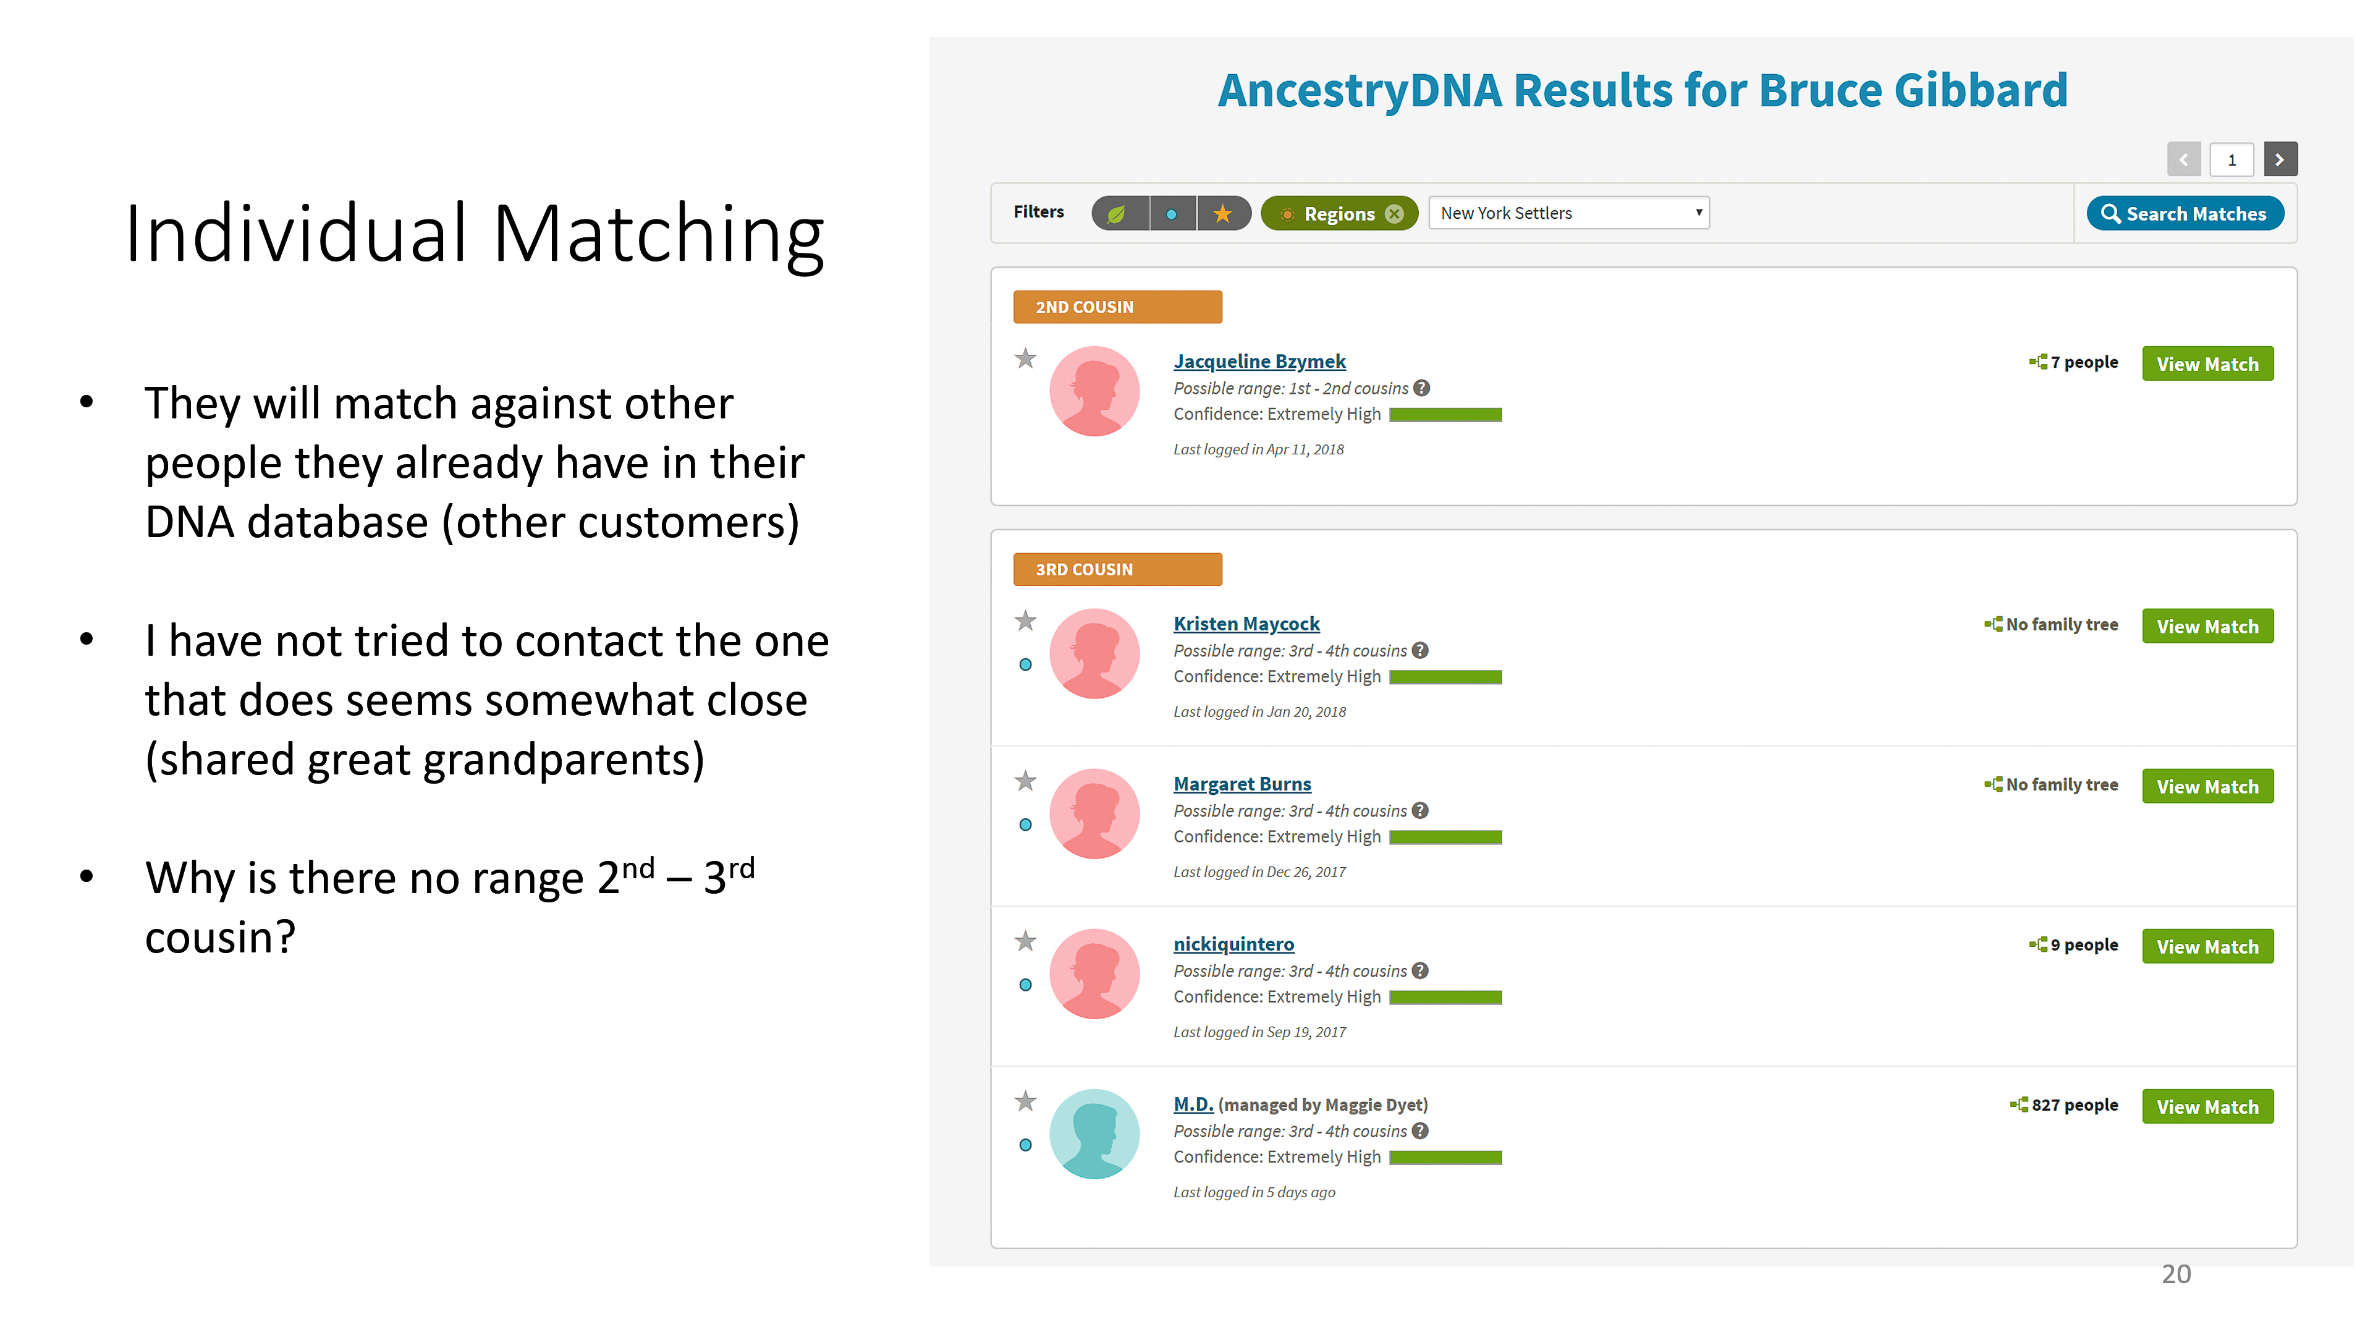Click M.D. match confidence bar
Image resolution: width=2373 pixels, height=1335 pixels.
(1445, 1157)
